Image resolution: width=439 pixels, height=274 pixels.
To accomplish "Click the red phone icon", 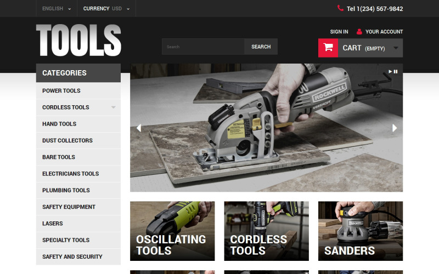I will [x=340, y=9].
